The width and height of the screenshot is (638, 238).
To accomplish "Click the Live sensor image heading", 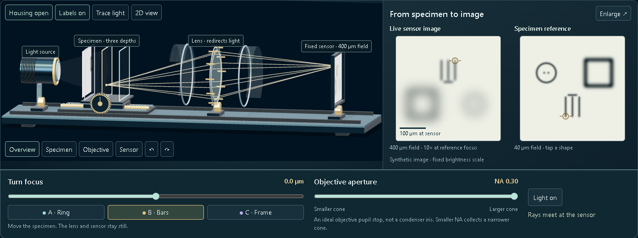I will pos(415,28).
